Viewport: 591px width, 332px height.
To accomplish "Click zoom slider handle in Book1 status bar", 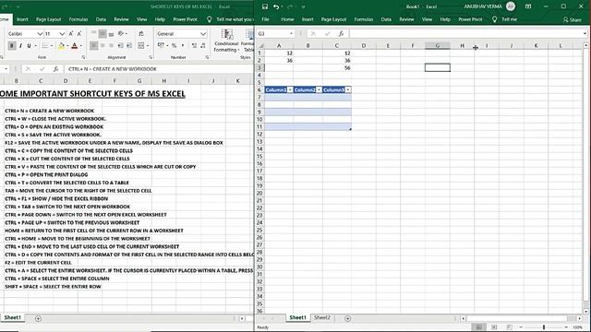I will 544,327.
